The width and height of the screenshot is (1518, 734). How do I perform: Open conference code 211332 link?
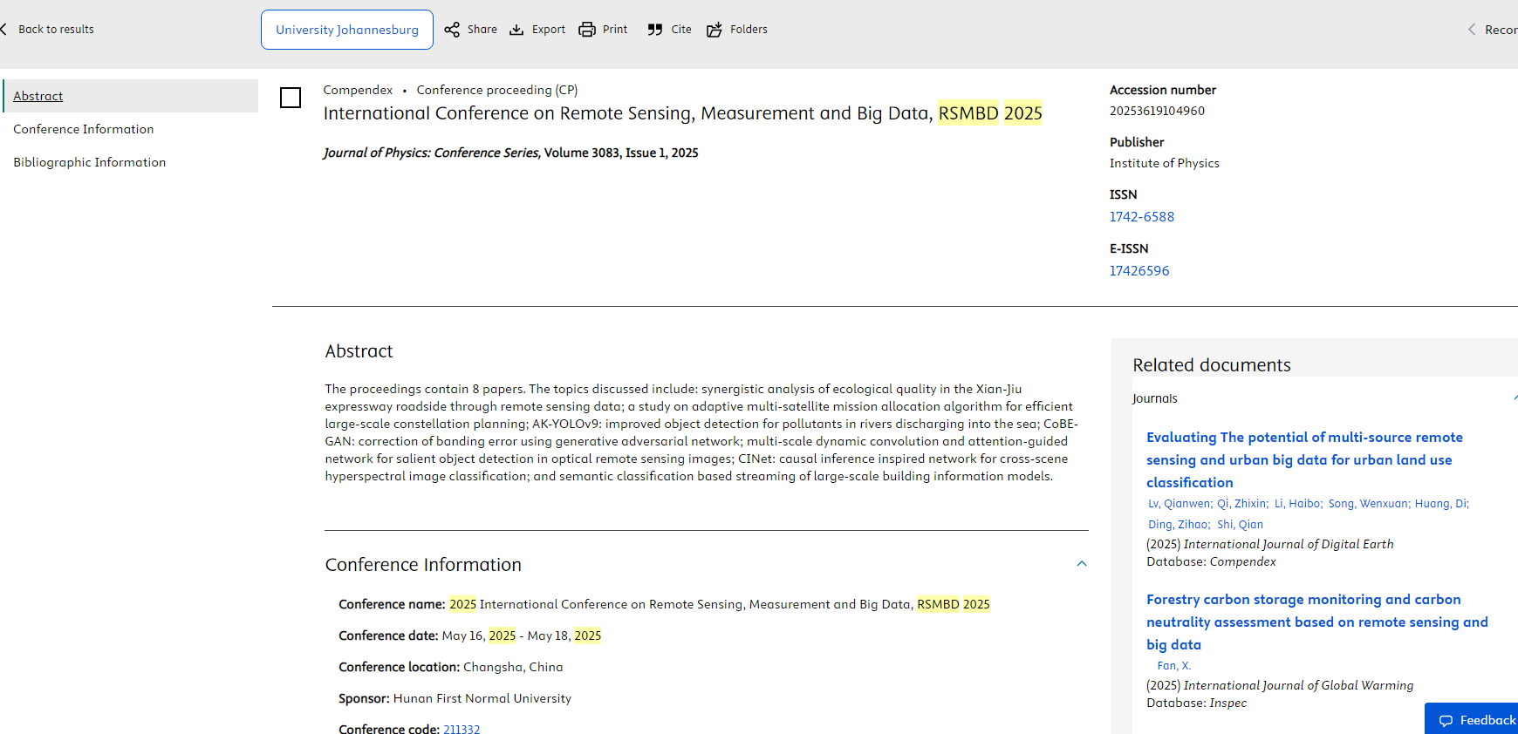pyautogui.click(x=462, y=729)
